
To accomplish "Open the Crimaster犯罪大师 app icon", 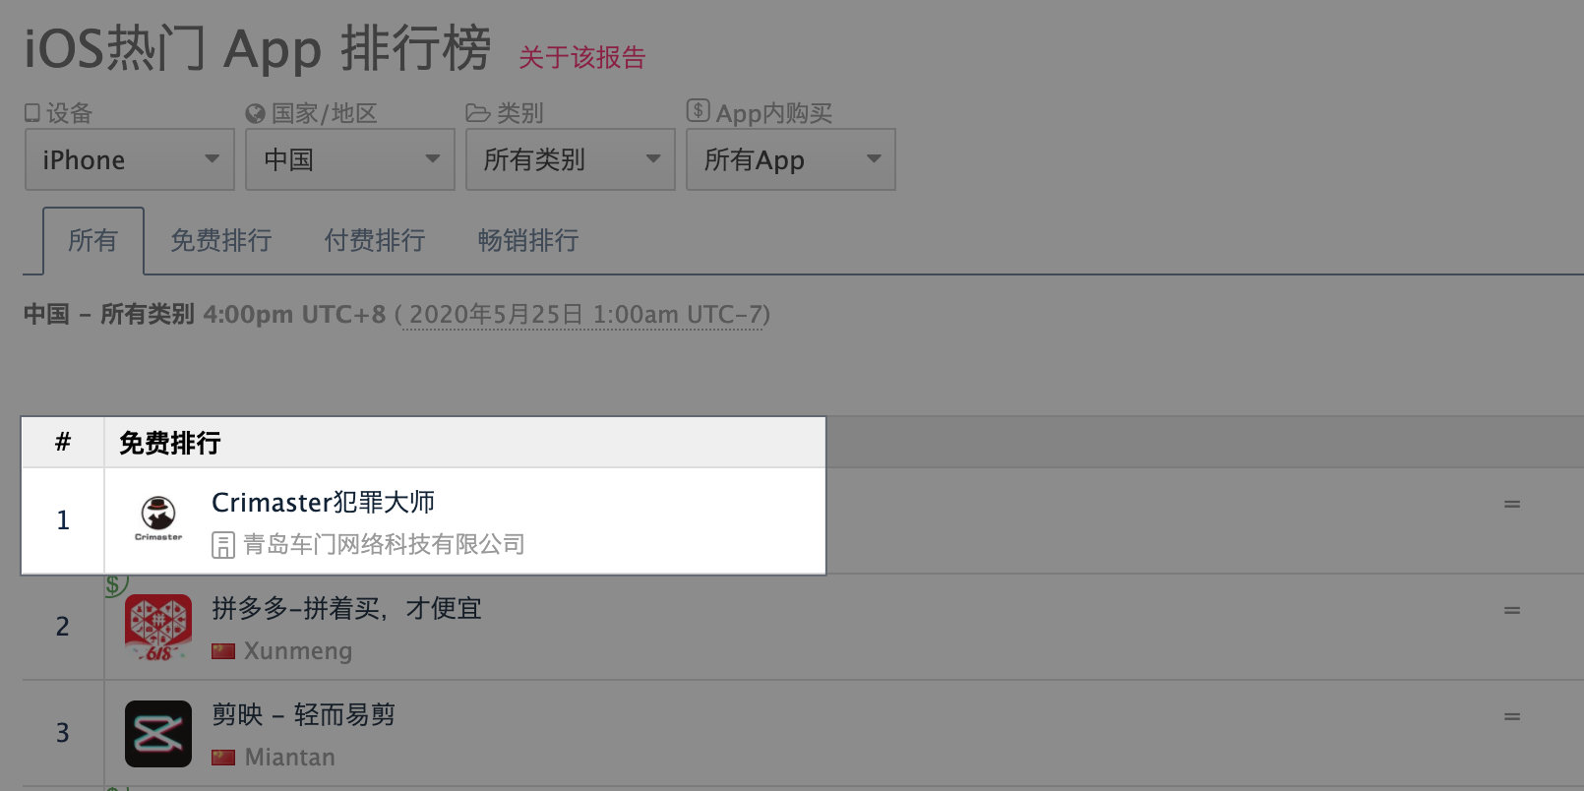I will point(158,518).
